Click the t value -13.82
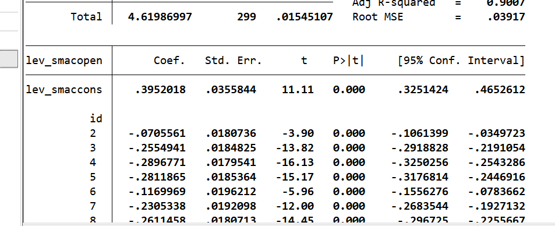 [295, 148]
